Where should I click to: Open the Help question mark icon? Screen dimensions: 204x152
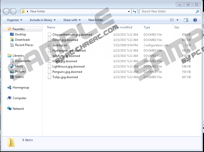tap(195, 20)
